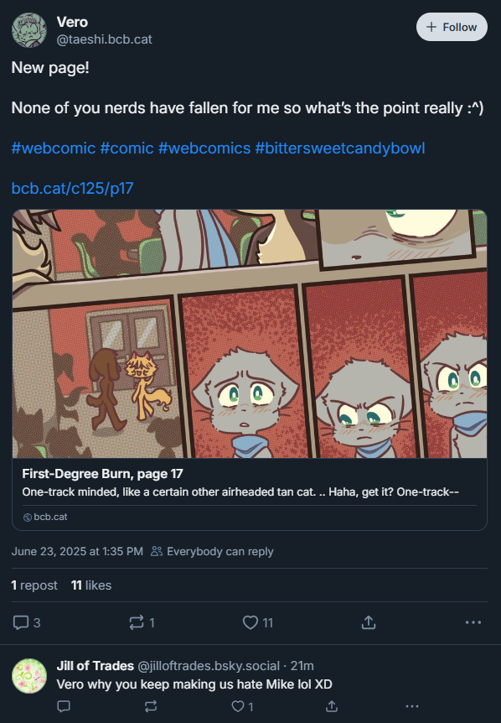Reply to Vero's post via comment icon
501x723 pixels.
click(26, 622)
